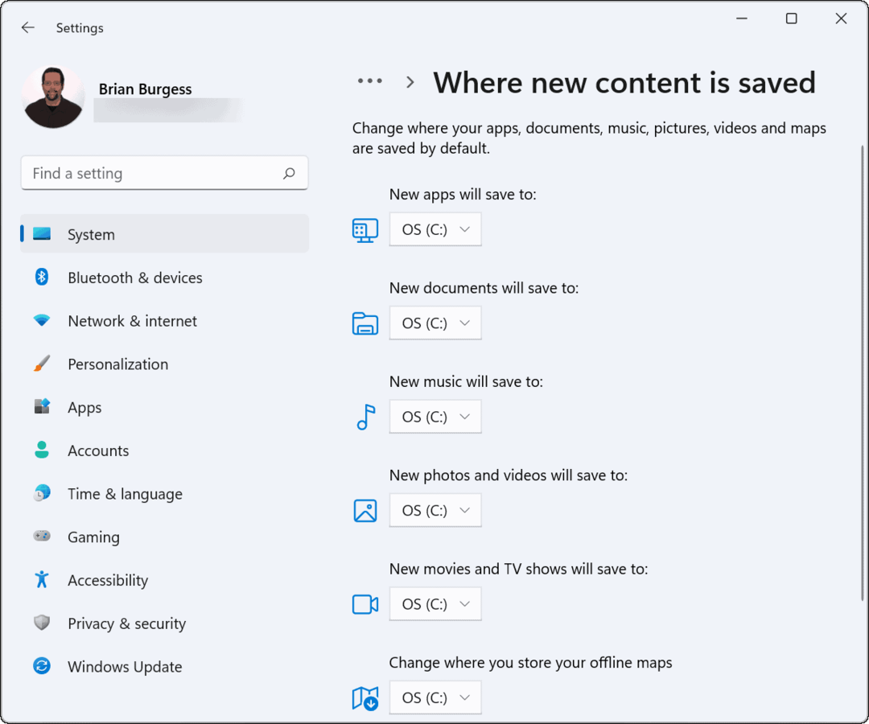Click the Bluetooth & devices icon
869x724 pixels.
[x=42, y=278]
